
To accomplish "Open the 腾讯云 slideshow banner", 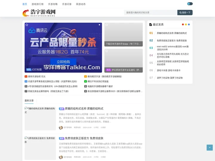I will point(63,47).
